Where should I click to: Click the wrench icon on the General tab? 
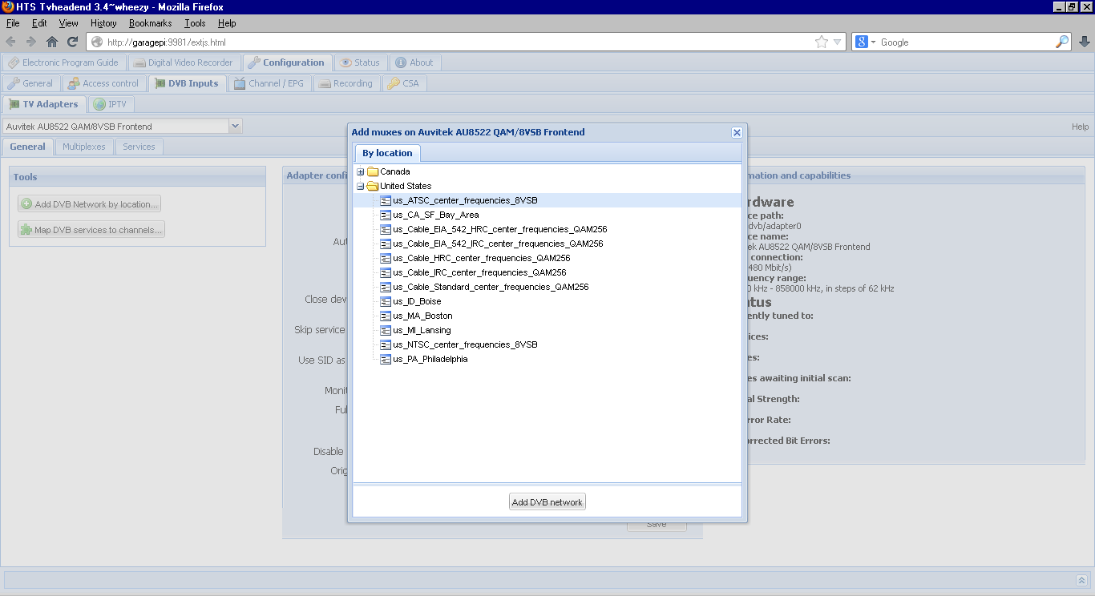pyautogui.click(x=14, y=83)
